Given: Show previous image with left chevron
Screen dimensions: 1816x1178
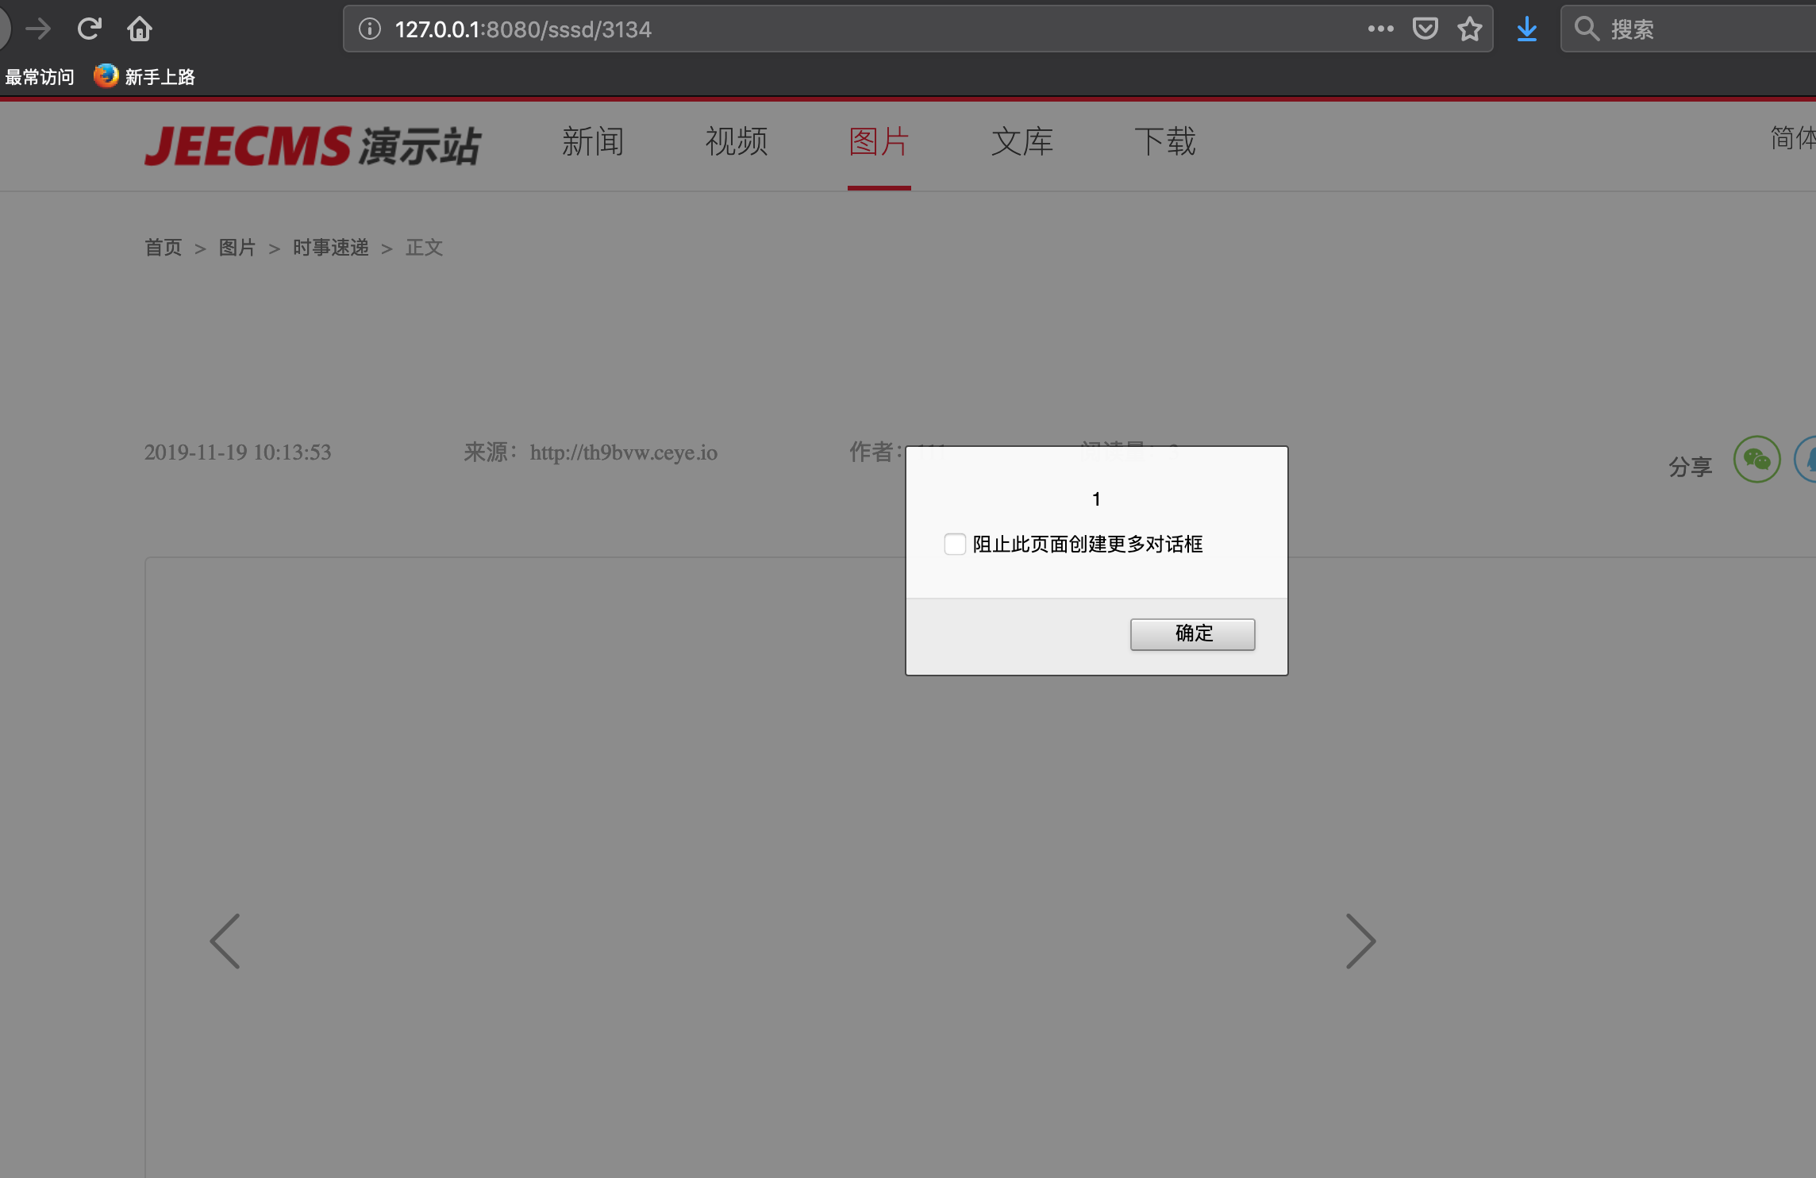Looking at the screenshot, I should click(225, 941).
